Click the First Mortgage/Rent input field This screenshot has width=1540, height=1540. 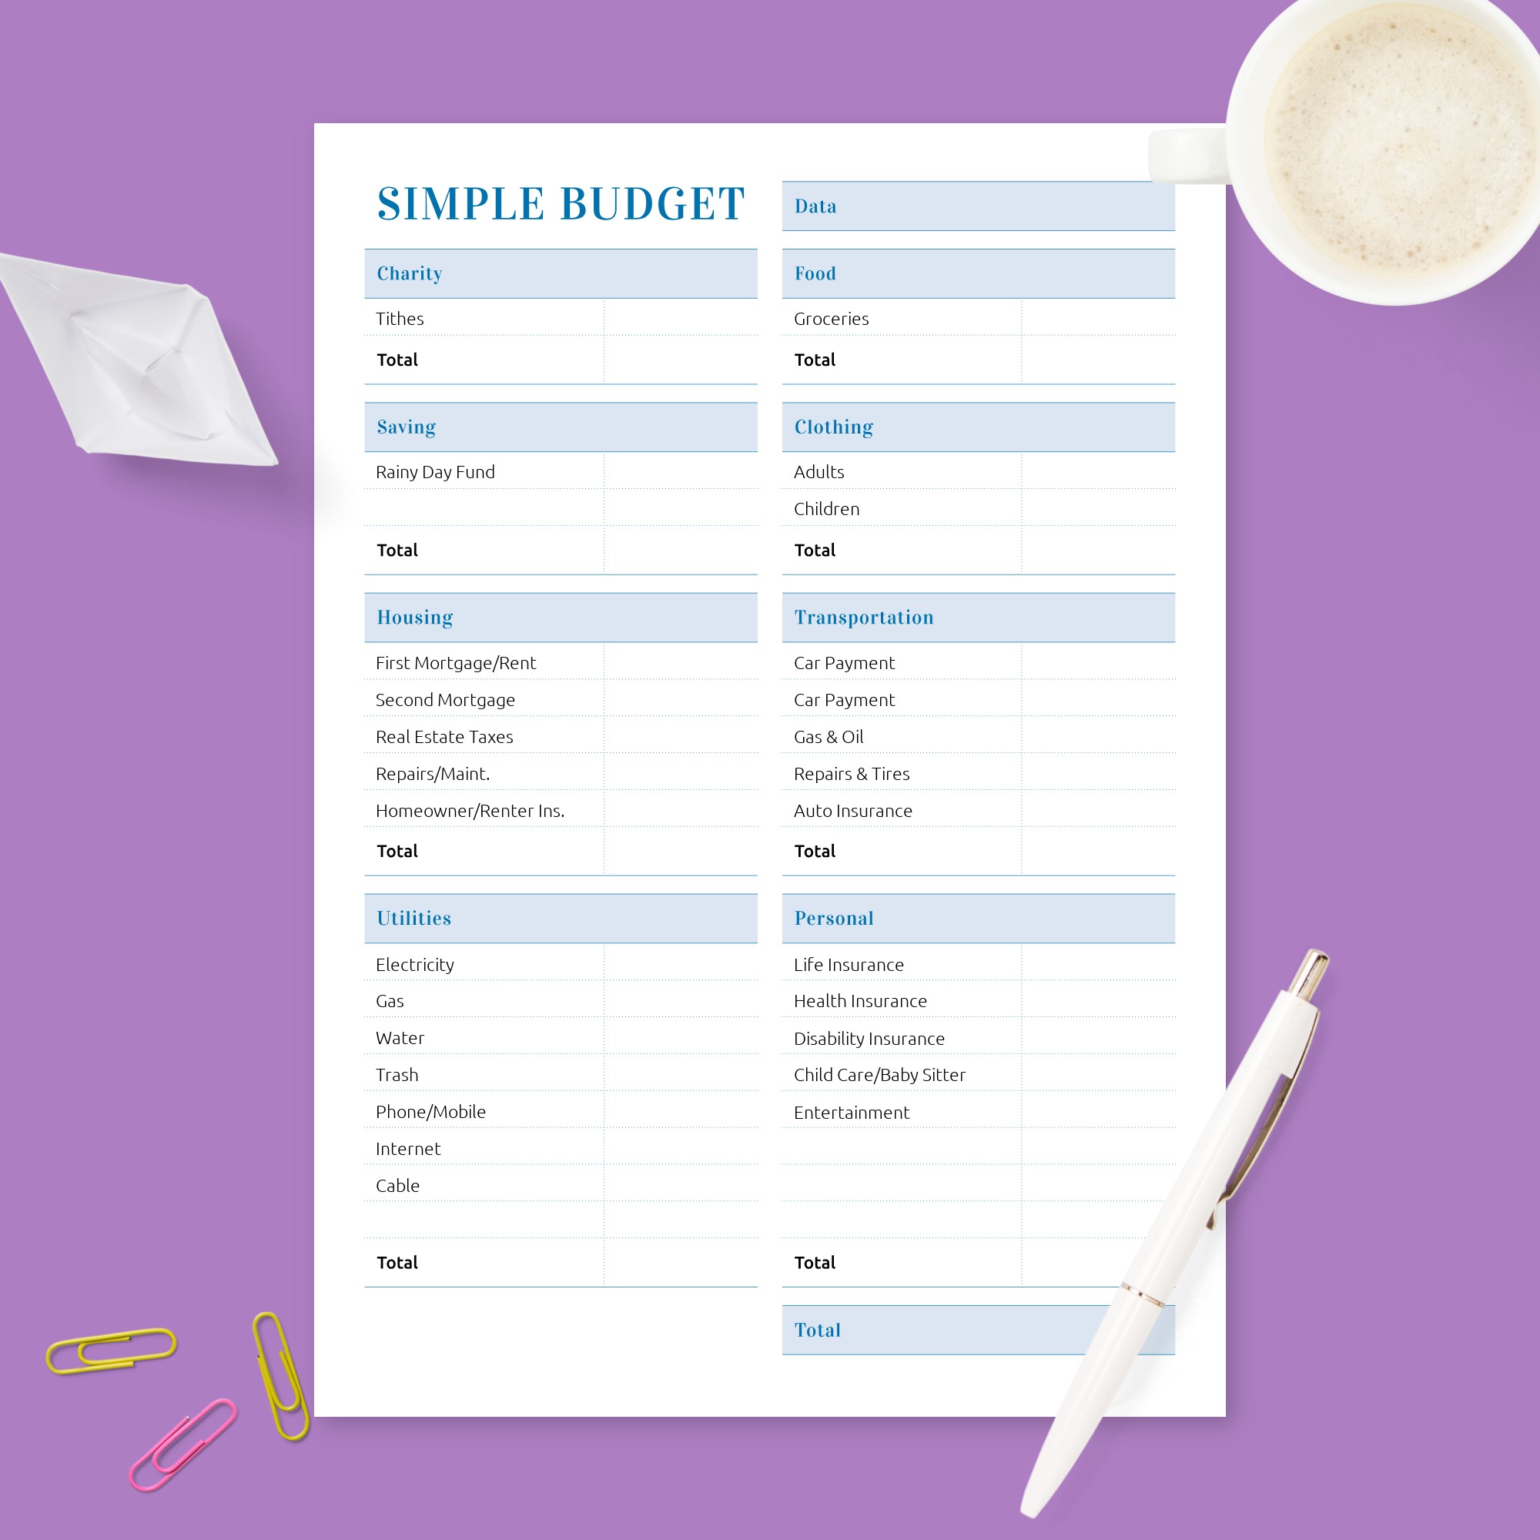tap(674, 661)
